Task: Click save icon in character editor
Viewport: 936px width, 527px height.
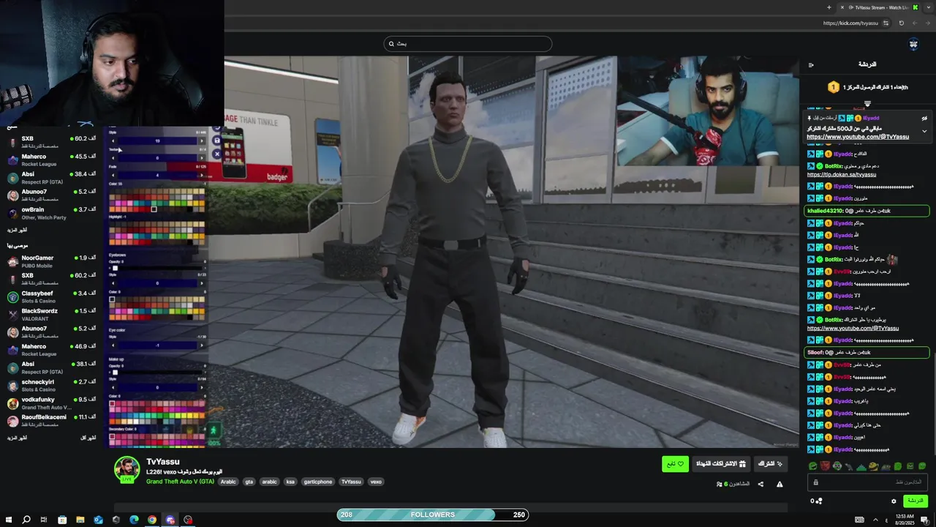Action: (216, 140)
